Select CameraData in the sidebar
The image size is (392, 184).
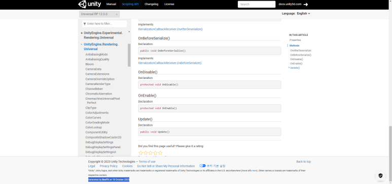(93, 69)
